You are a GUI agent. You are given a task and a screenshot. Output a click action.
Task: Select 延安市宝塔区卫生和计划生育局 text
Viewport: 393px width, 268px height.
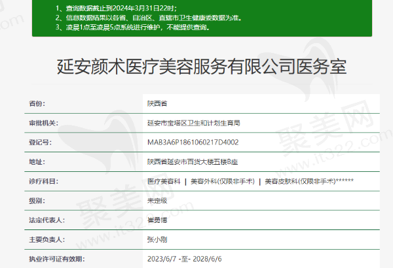point(194,123)
